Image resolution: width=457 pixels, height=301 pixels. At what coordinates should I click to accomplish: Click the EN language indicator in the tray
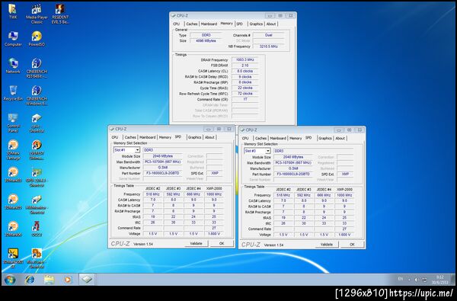coord(401,279)
